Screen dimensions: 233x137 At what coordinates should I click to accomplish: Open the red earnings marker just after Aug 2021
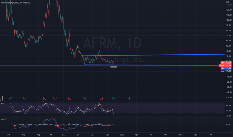tap(44, 99)
